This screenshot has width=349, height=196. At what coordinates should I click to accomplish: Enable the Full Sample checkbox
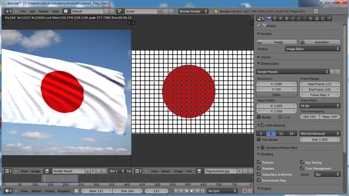(259, 139)
